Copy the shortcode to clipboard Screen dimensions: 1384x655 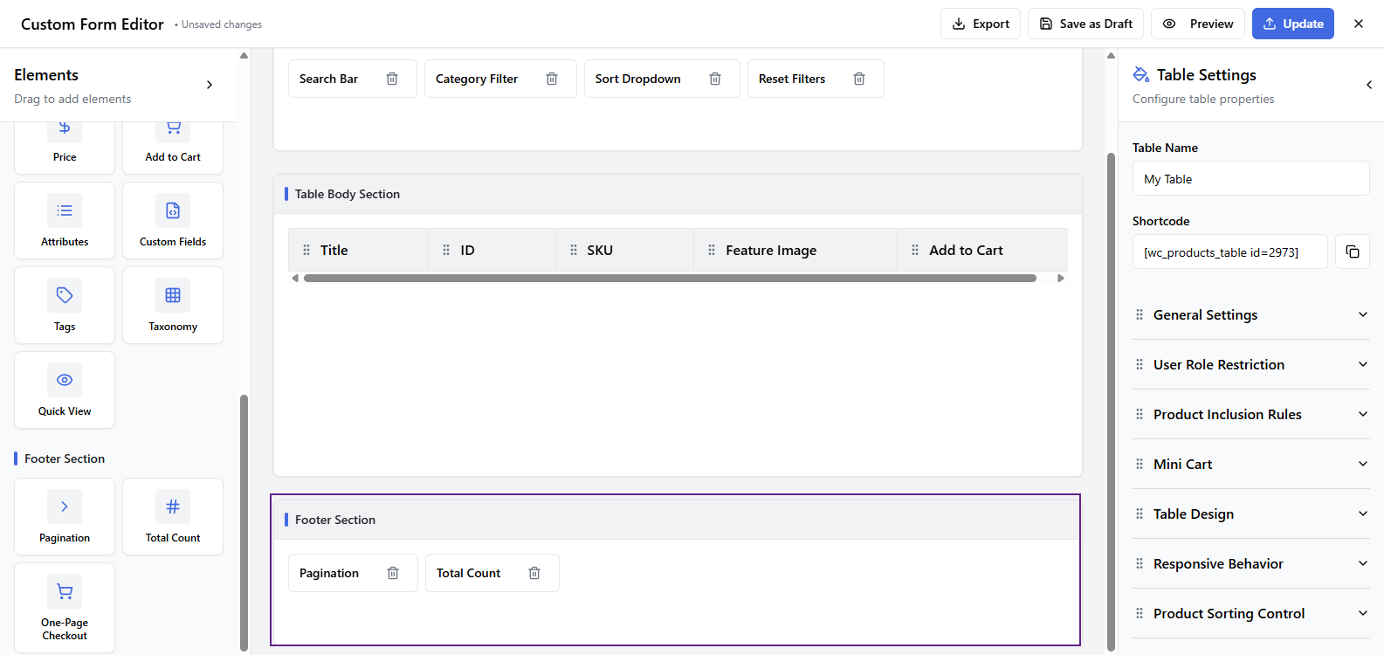coord(1352,252)
